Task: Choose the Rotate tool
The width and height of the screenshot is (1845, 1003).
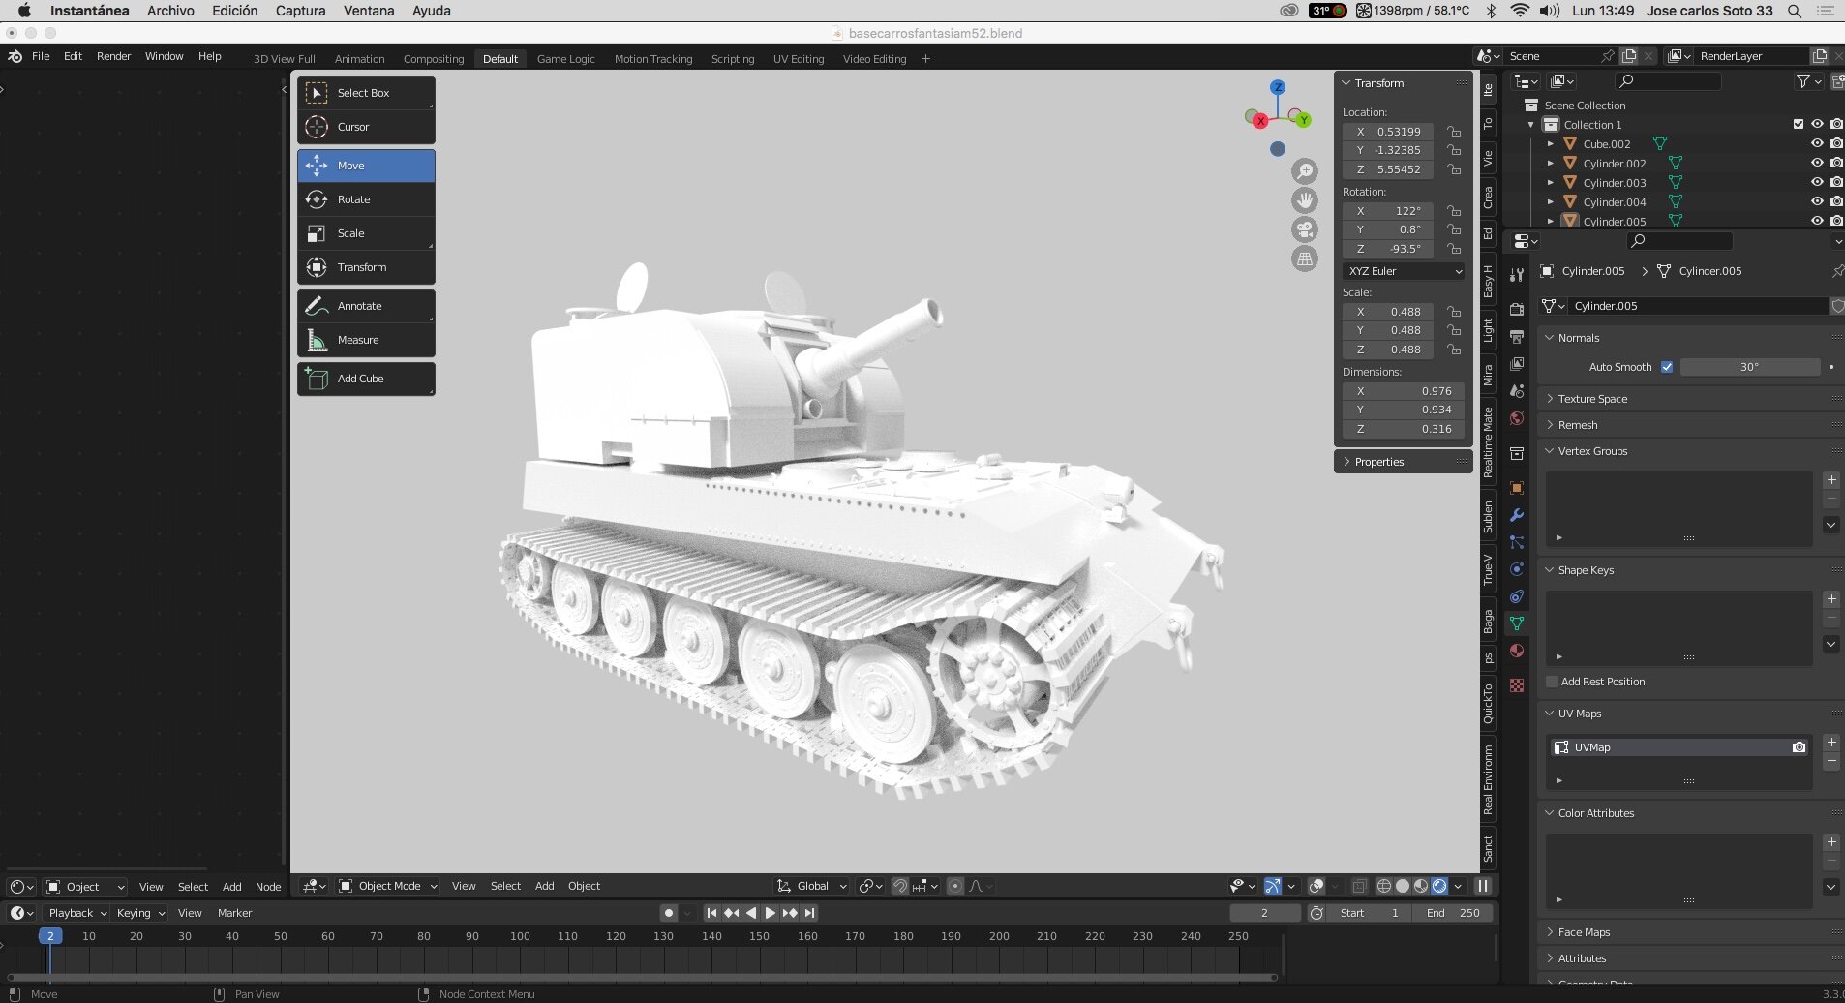Action: (x=366, y=199)
